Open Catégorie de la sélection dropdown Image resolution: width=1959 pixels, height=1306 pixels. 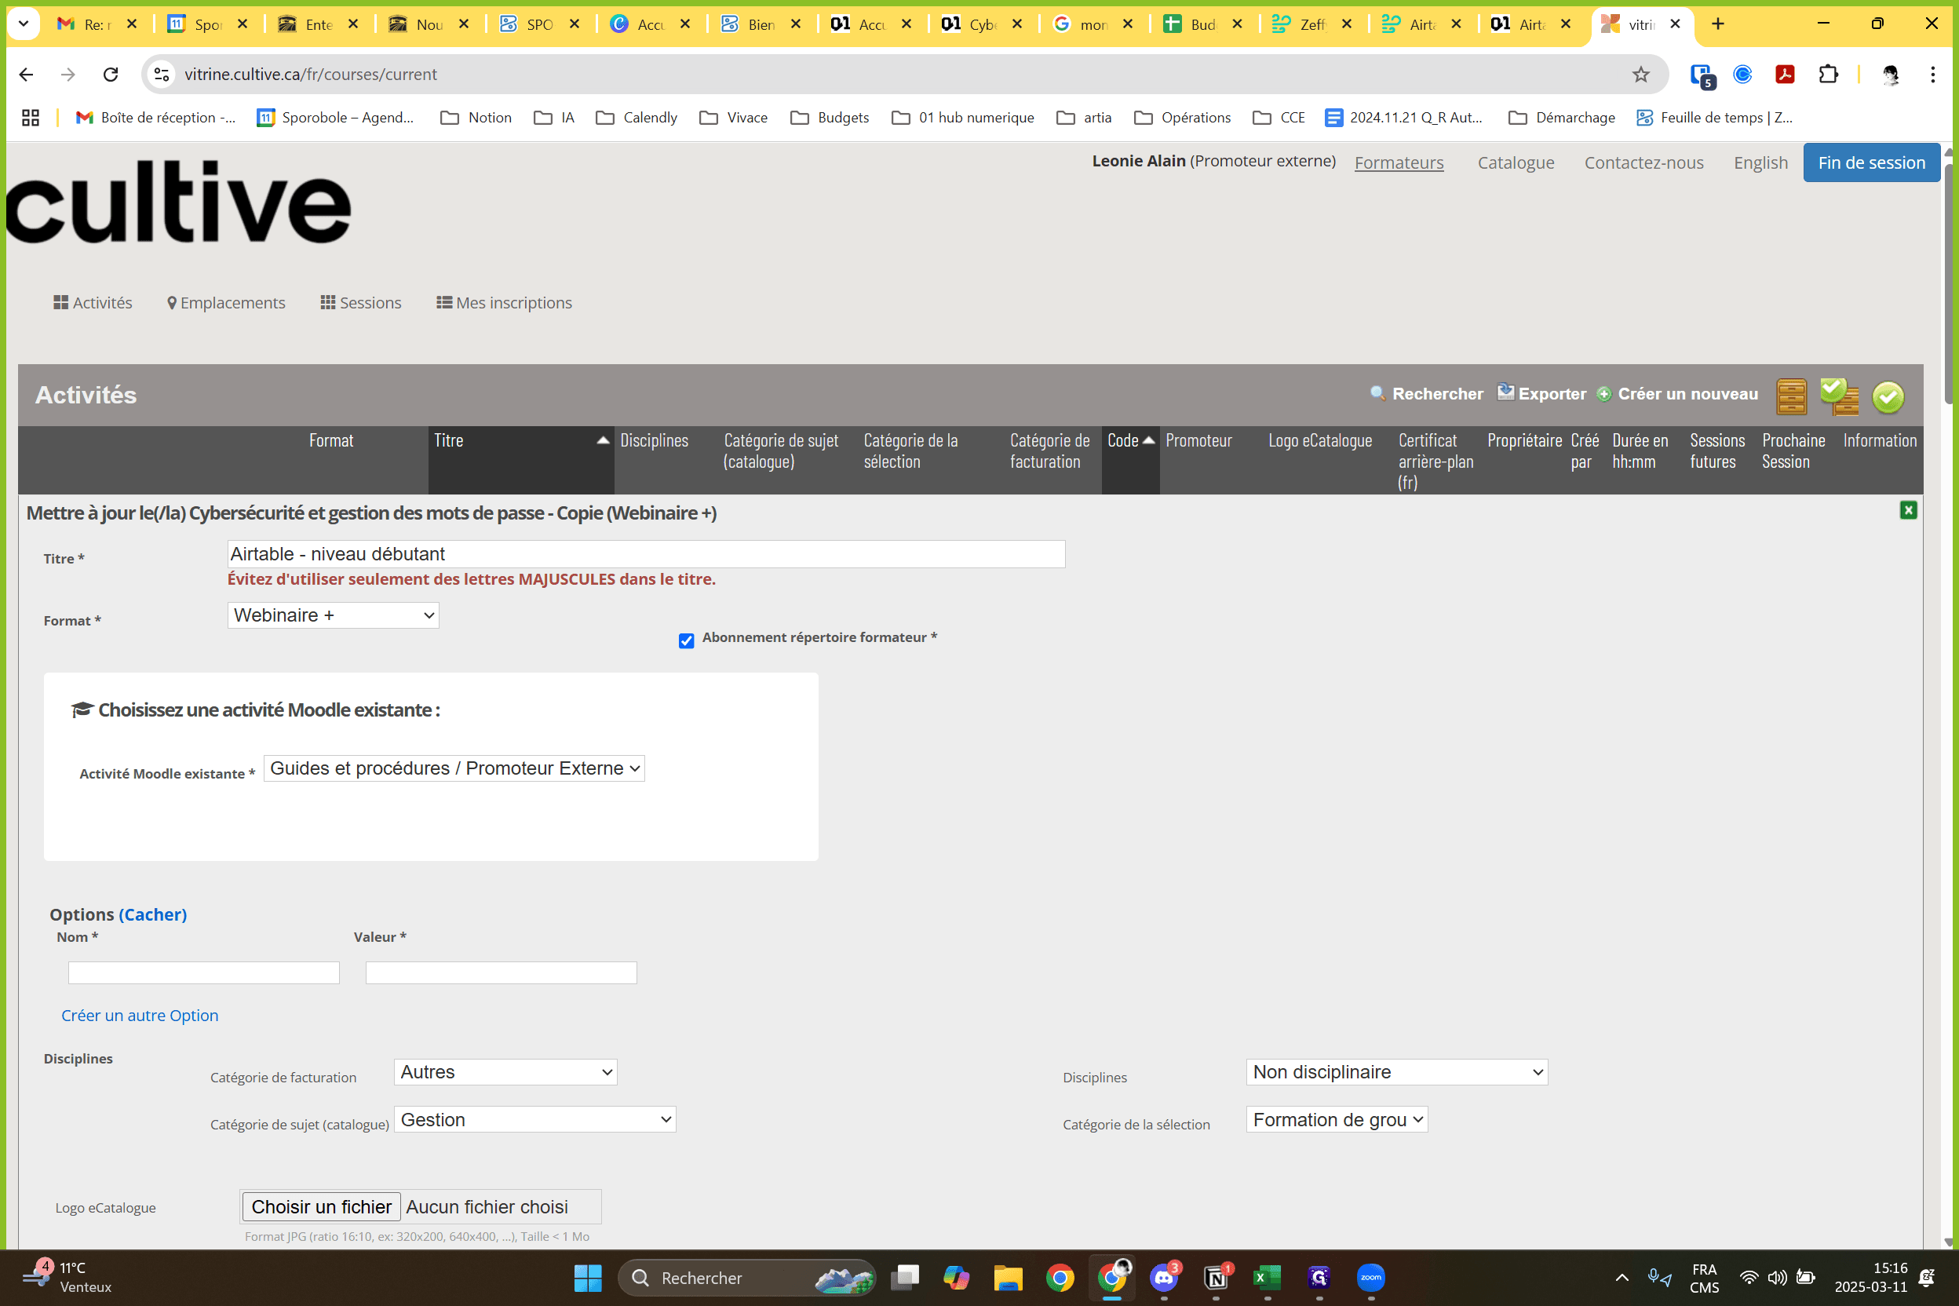click(1337, 1119)
